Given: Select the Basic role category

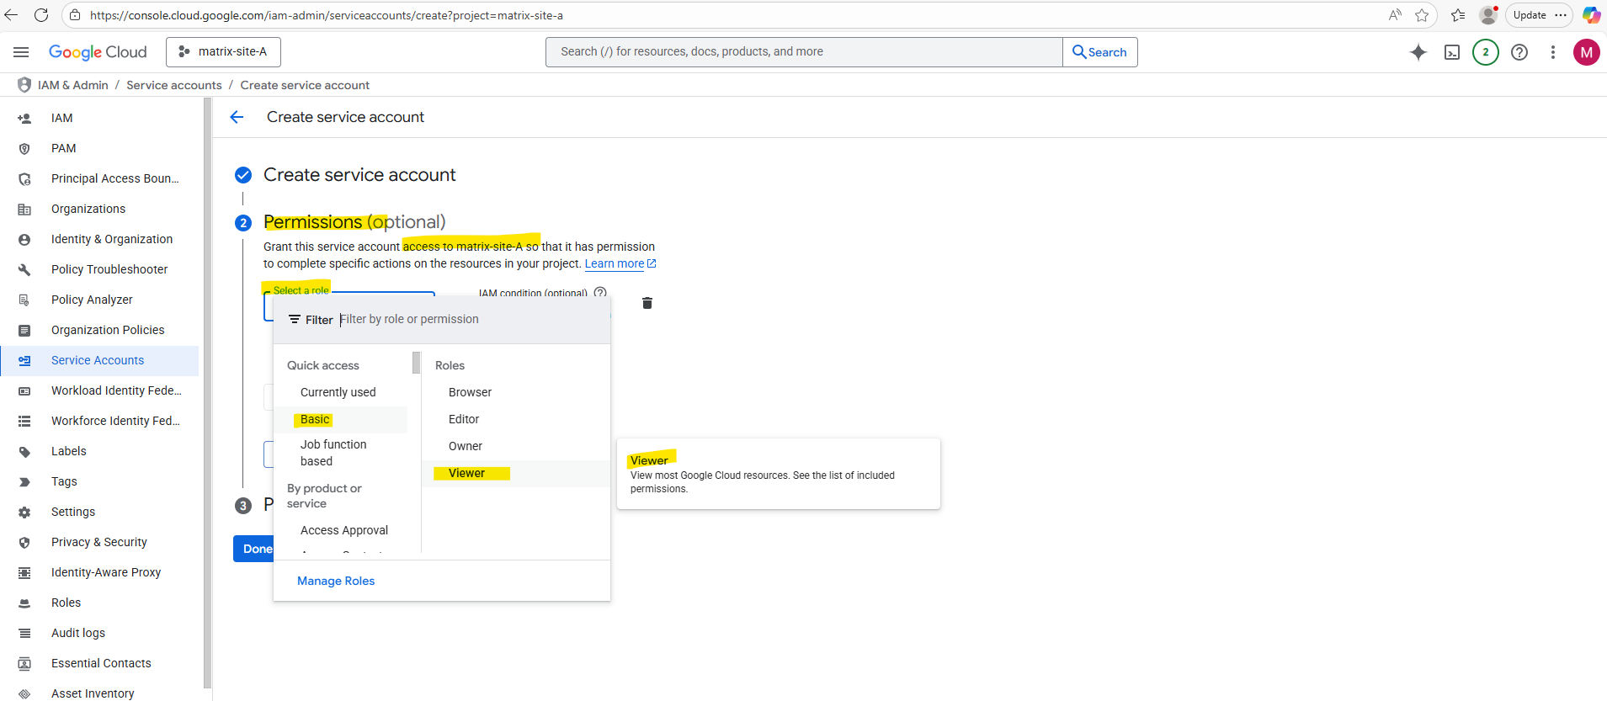Looking at the screenshot, I should [315, 419].
